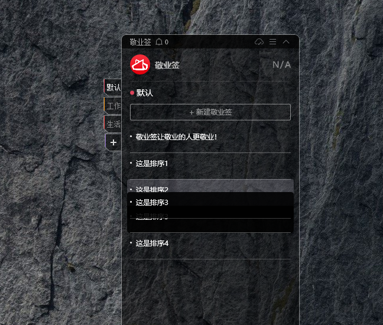Screen dimensions: 383x325
Task: Click the 敬业签 title in the header bar
Action: [x=141, y=42]
